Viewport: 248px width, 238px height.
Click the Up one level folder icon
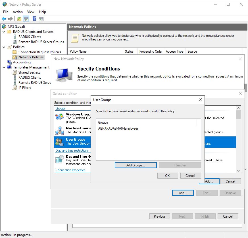(x=19, y=19)
